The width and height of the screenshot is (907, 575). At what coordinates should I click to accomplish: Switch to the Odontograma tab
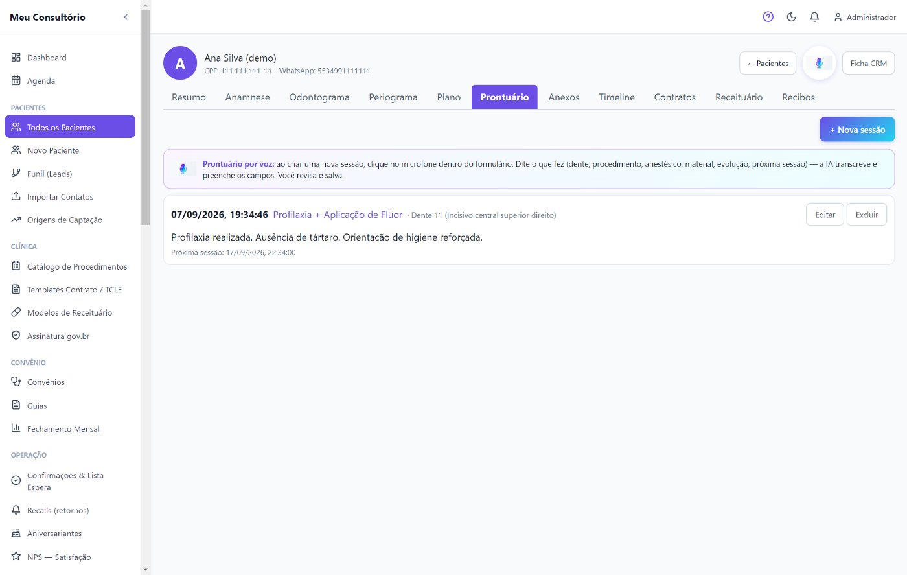tap(319, 97)
